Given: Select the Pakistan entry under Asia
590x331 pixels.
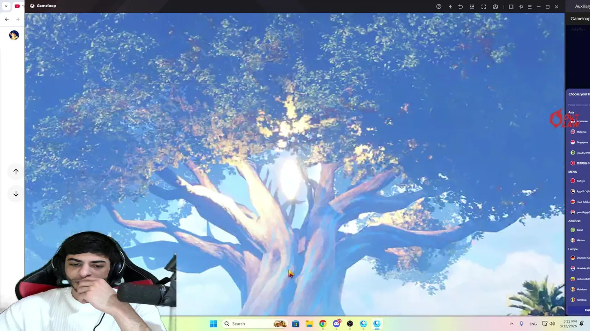Looking at the screenshot, I should pos(580,153).
